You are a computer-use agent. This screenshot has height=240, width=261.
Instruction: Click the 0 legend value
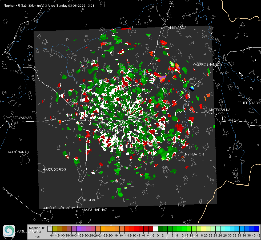[158, 235]
